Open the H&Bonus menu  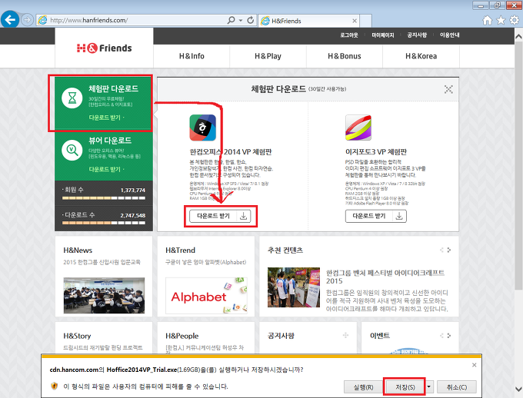tap(345, 56)
